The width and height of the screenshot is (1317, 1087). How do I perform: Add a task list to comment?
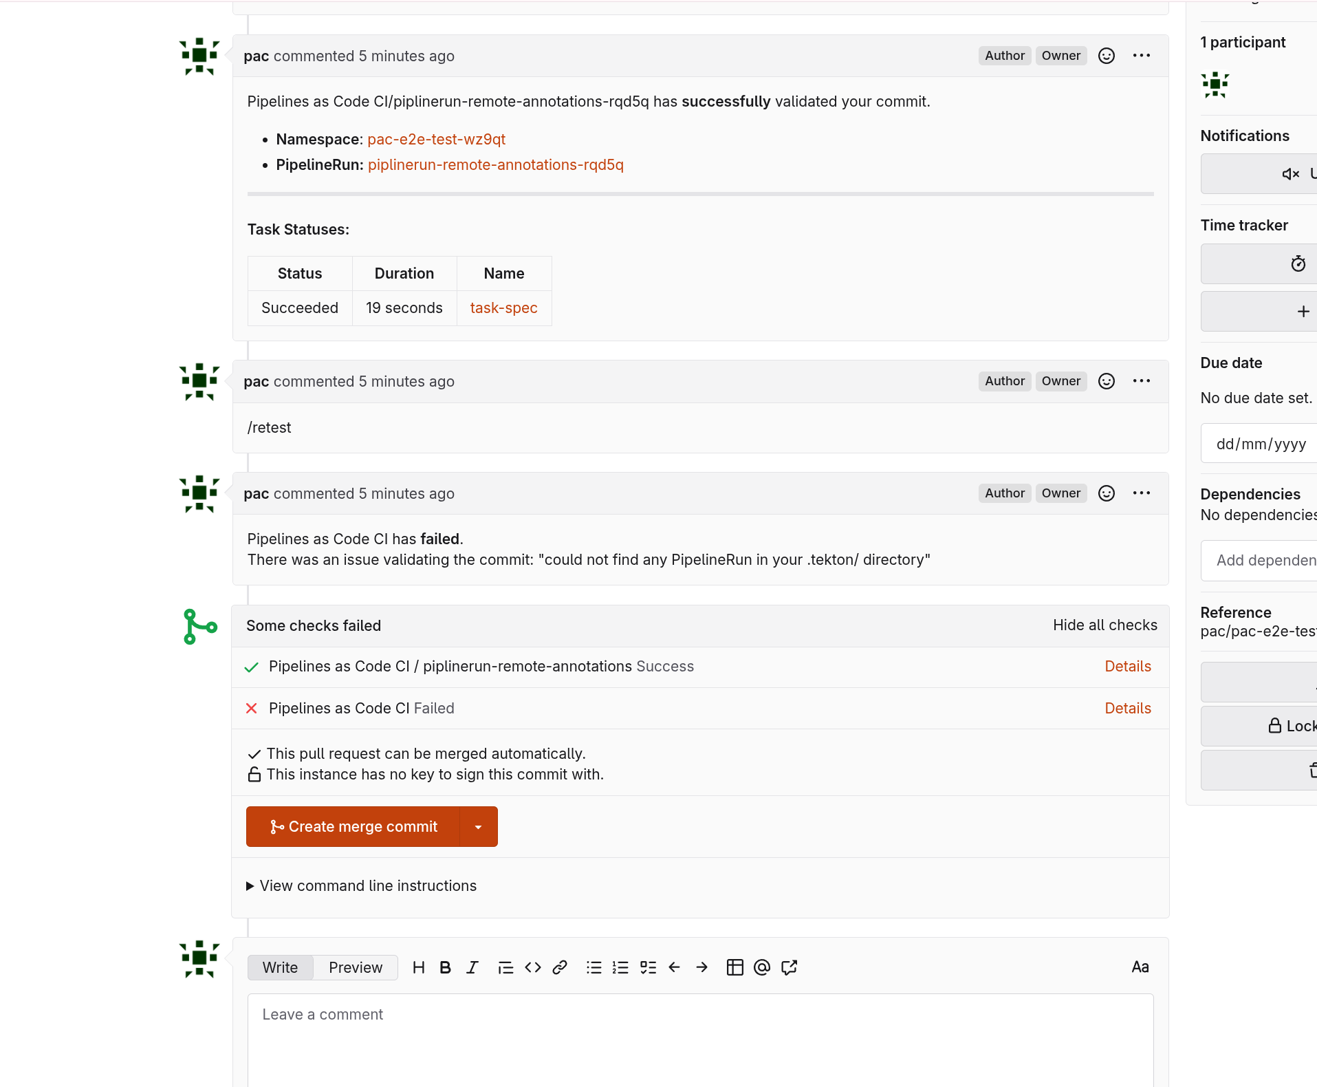pos(648,967)
